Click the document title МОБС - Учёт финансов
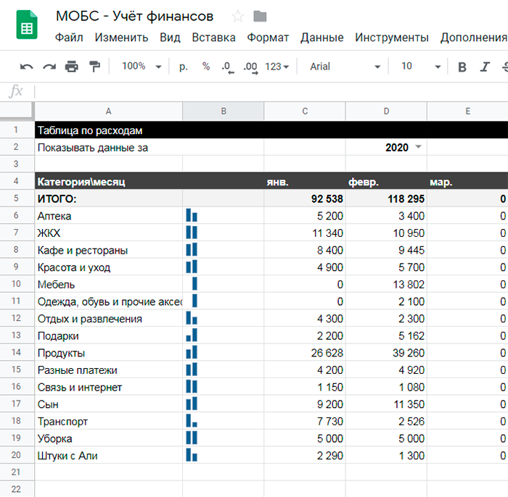 click(x=134, y=16)
